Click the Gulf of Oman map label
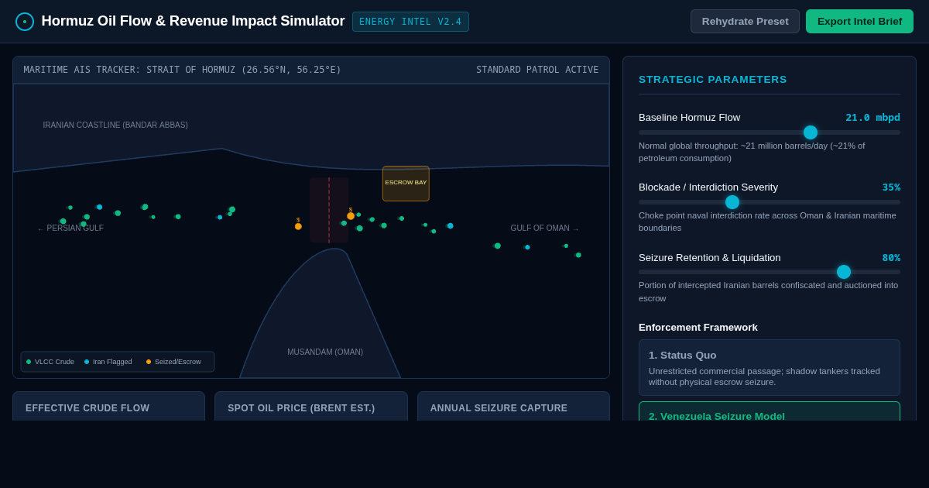The image size is (929, 488). [x=544, y=229]
